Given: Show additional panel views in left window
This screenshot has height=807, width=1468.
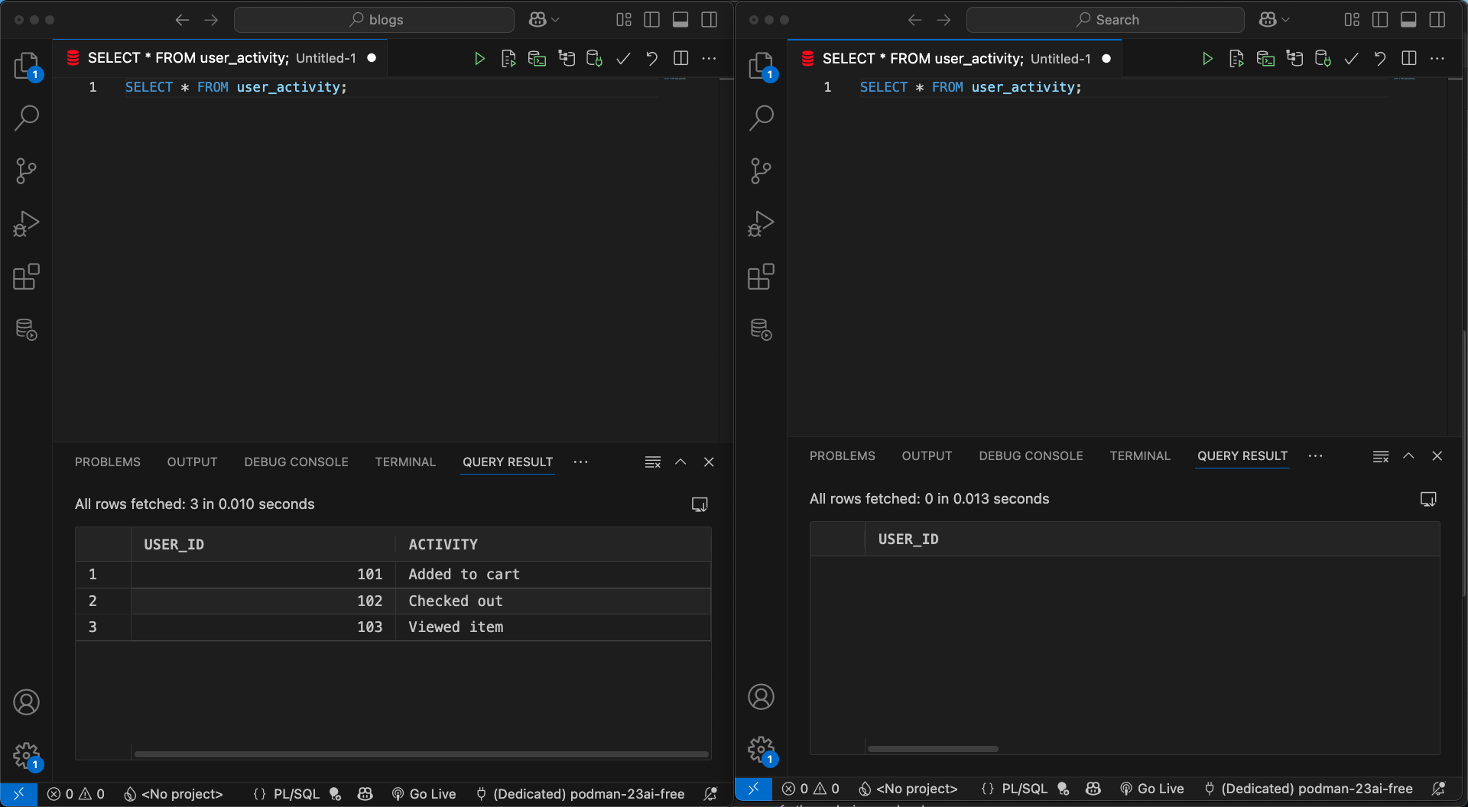Looking at the screenshot, I should pyautogui.click(x=581, y=462).
